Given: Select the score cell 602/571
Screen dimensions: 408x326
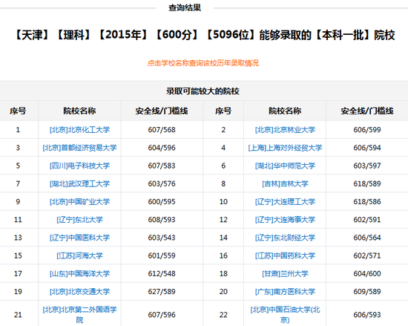Looking at the screenshot, I should (367, 255).
